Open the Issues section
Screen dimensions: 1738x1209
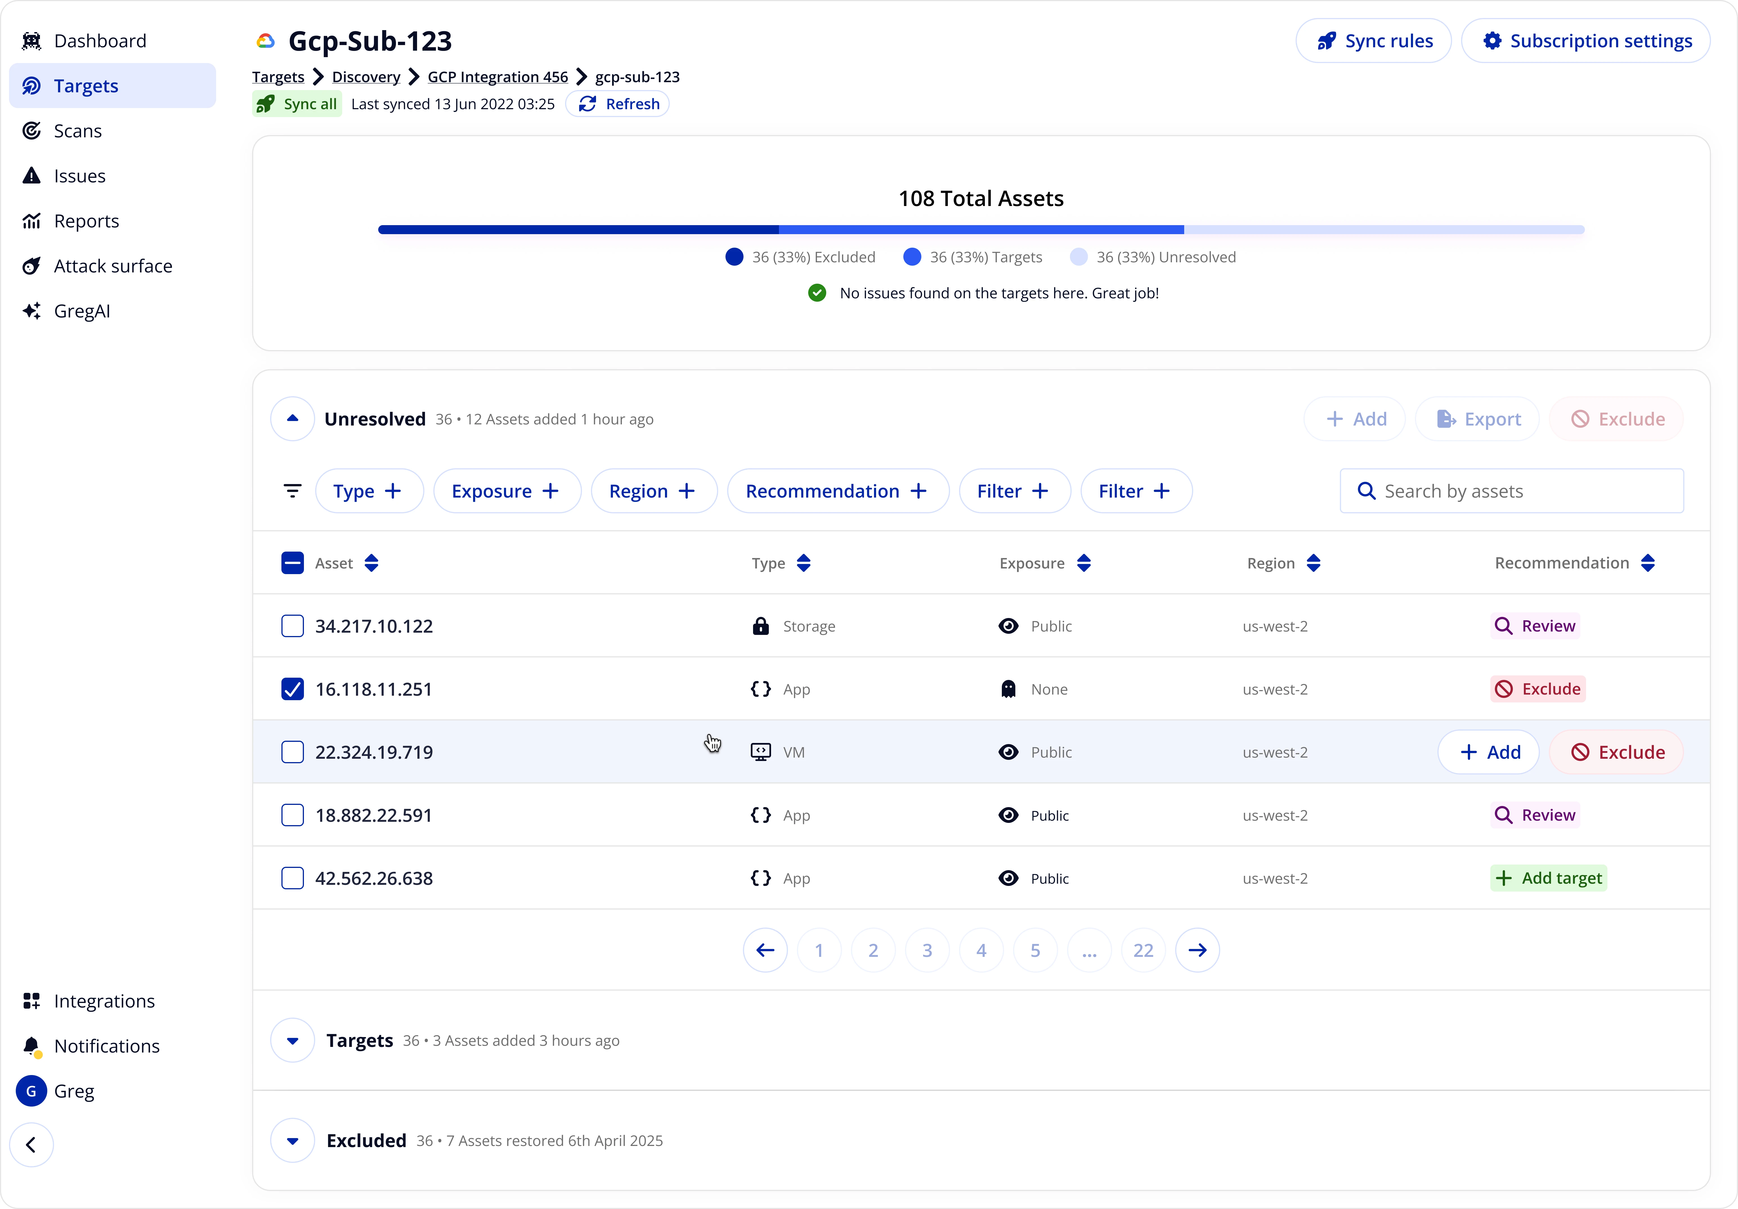point(79,176)
